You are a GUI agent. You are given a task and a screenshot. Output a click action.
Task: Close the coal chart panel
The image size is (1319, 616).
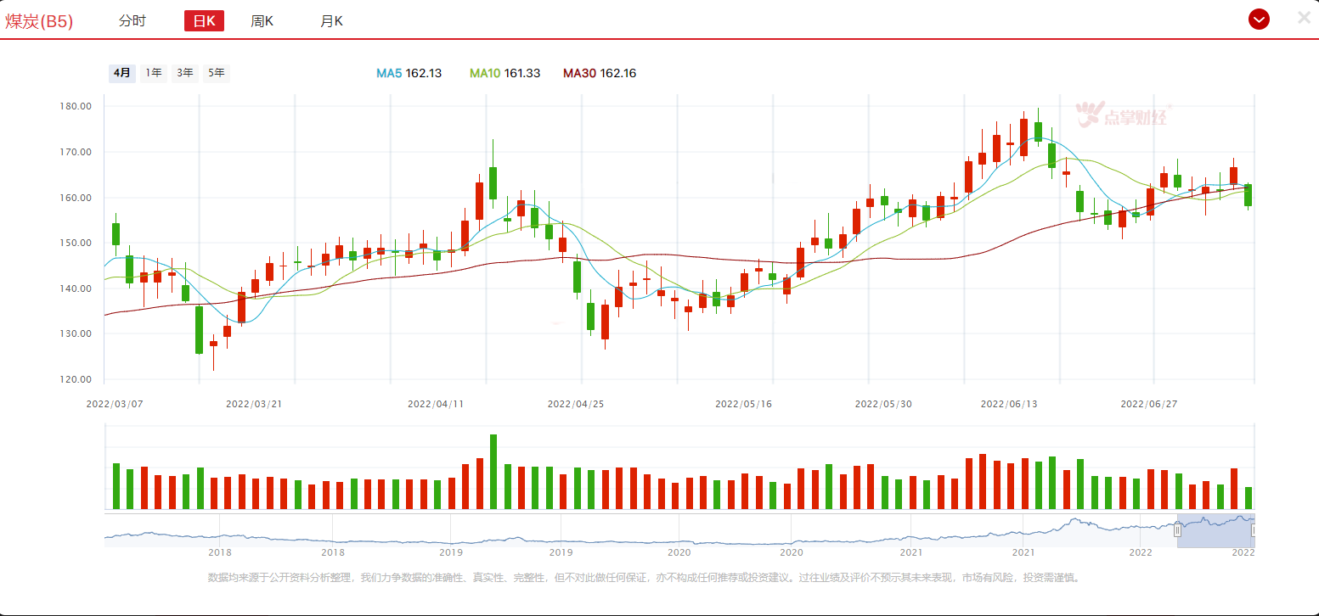pos(1305,18)
